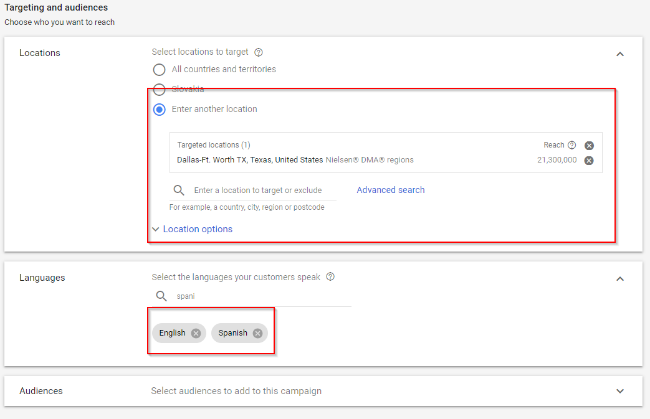Image resolution: width=650 pixels, height=419 pixels.
Task: Click the 'Enter a location to target' field
Action: tap(258, 191)
